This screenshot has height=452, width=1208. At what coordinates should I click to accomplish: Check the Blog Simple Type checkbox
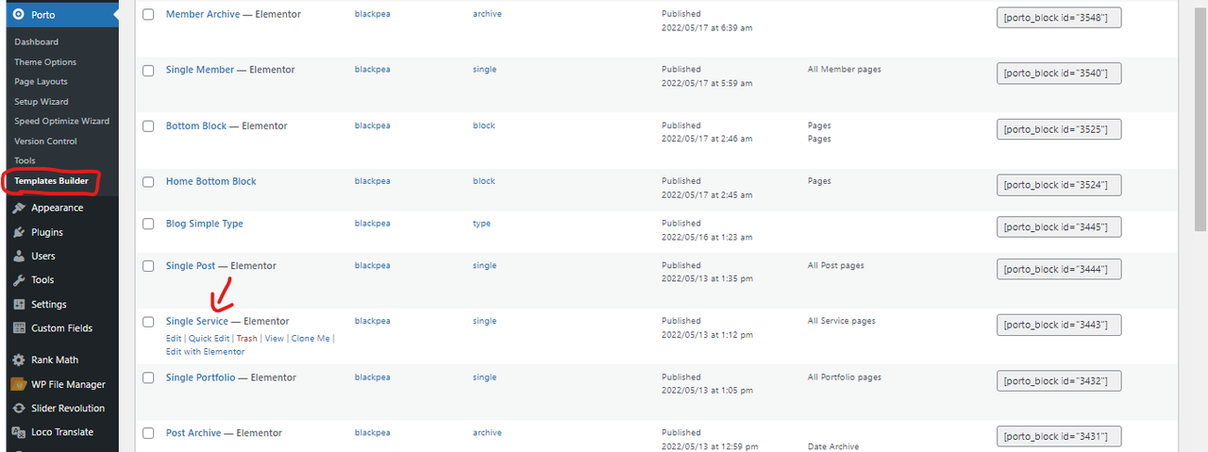(x=148, y=225)
